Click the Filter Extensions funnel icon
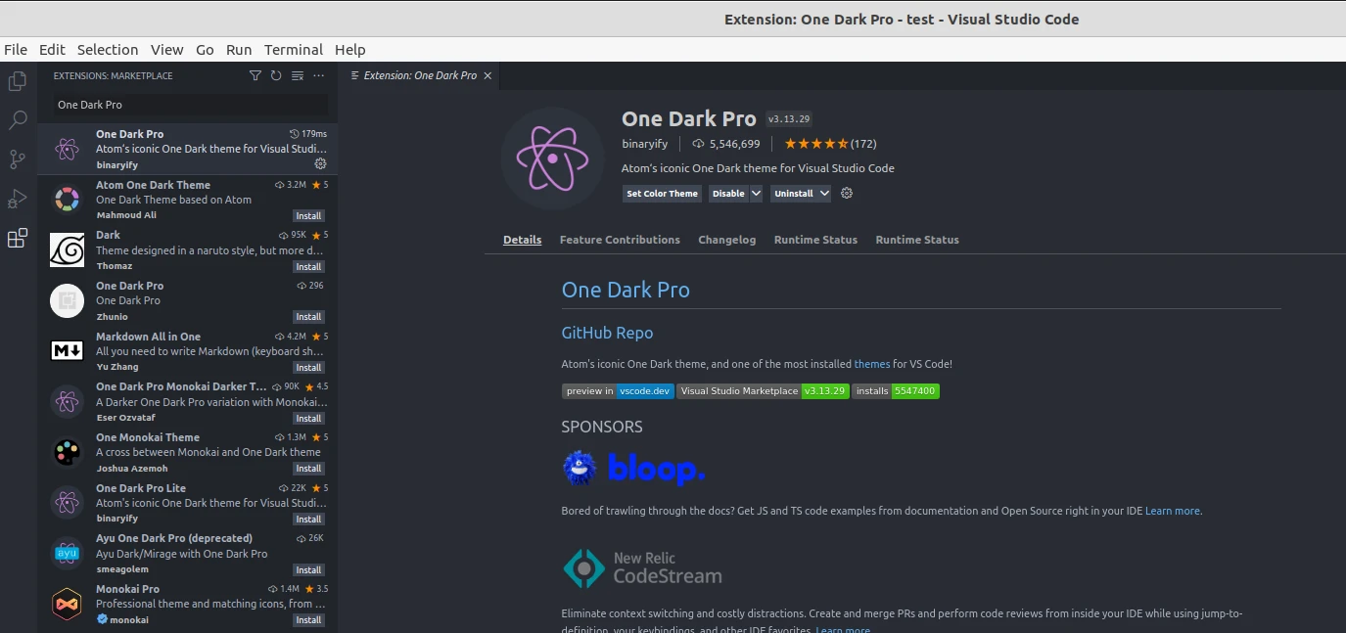 (x=255, y=75)
